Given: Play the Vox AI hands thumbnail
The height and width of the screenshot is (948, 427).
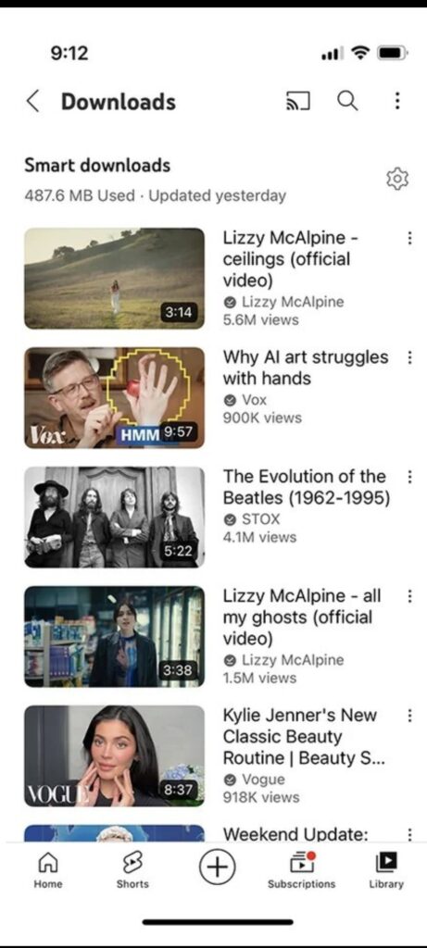Looking at the screenshot, I should tap(114, 398).
